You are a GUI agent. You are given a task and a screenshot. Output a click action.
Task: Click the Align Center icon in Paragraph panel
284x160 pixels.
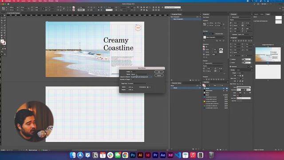(233, 40)
